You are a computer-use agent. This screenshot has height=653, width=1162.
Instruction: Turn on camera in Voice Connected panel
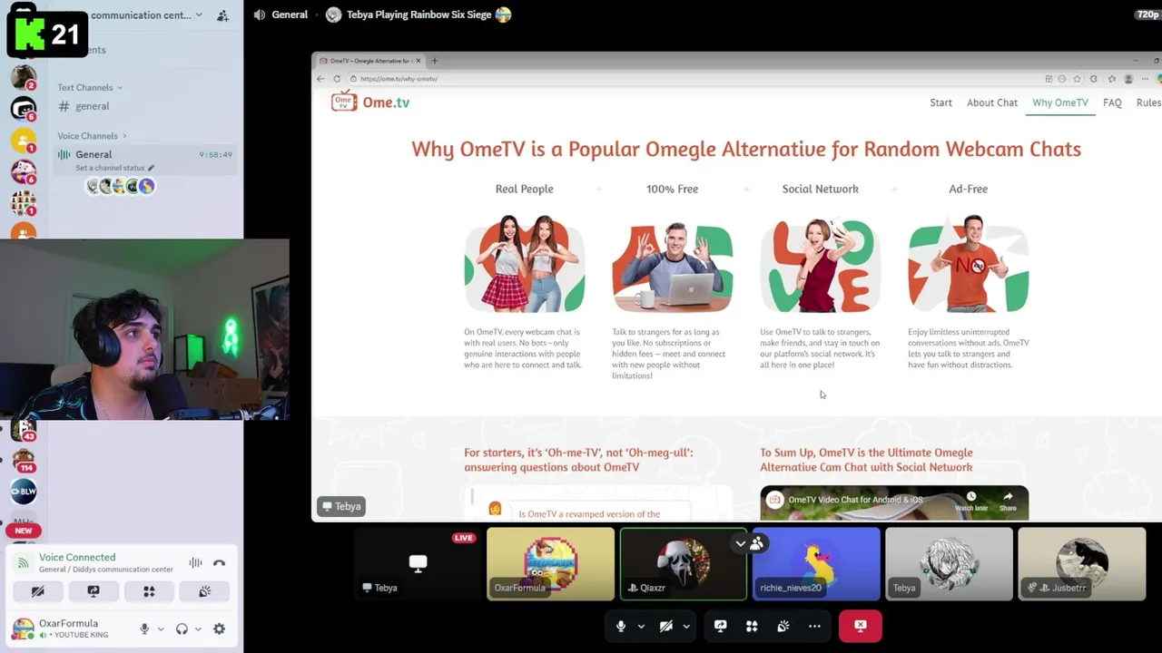click(x=37, y=591)
